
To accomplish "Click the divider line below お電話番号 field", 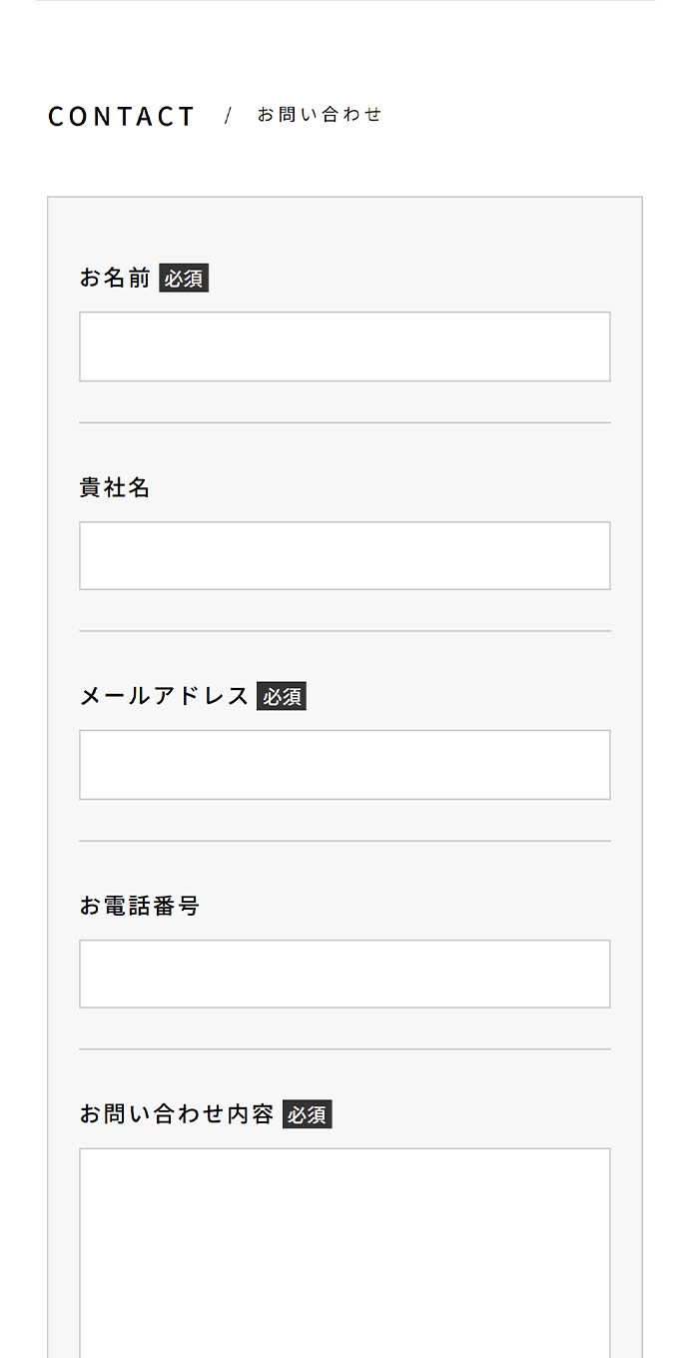I will coord(344,1049).
